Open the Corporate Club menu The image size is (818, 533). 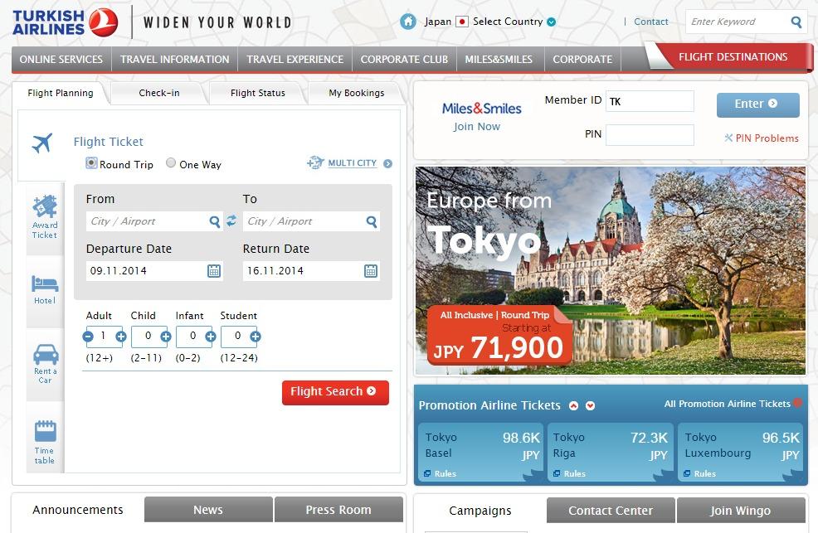[404, 60]
